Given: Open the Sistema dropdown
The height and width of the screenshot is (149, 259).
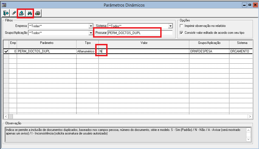Looking at the screenshot, I should (170, 26).
